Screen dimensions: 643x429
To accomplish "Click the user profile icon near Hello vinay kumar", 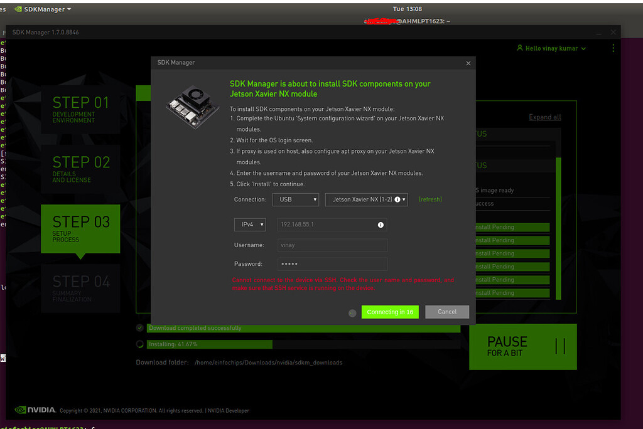I will 519,48.
